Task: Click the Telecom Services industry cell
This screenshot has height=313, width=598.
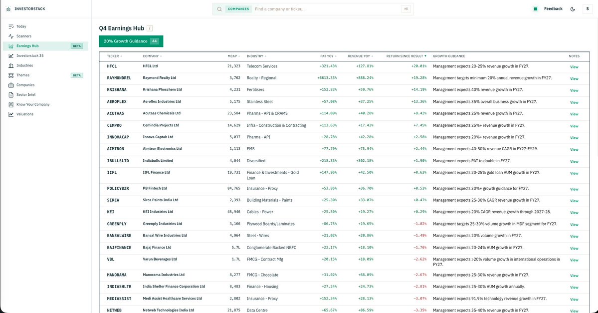Action: pos(262,66)
